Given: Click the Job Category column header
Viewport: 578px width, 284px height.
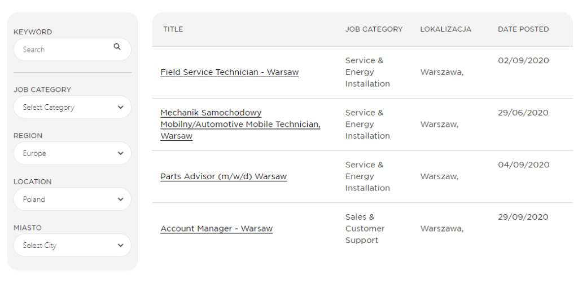Looking at the screenshot, I should coord(374,29).
